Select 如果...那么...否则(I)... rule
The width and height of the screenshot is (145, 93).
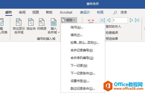[83, 43]
